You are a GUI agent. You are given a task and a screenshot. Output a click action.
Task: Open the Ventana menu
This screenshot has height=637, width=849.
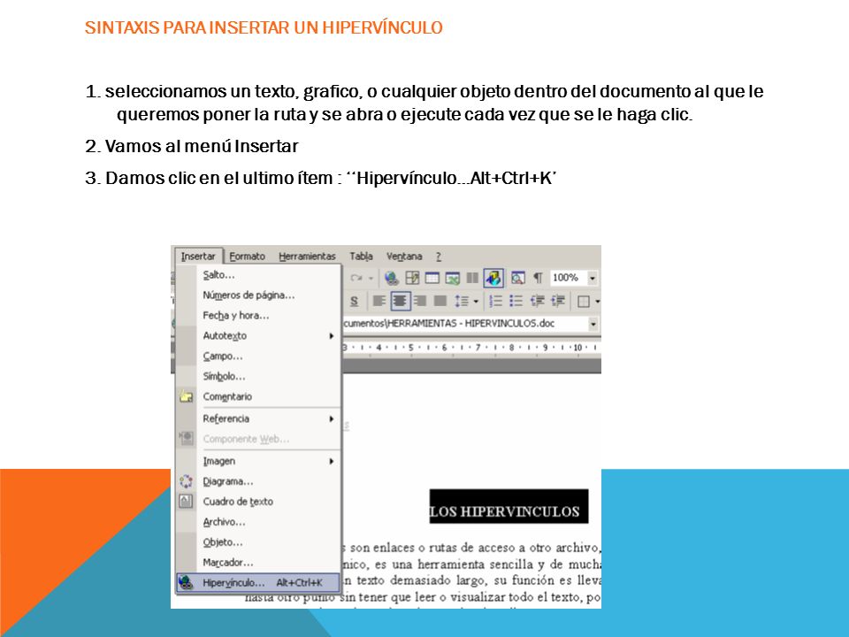tap(404, 257)
